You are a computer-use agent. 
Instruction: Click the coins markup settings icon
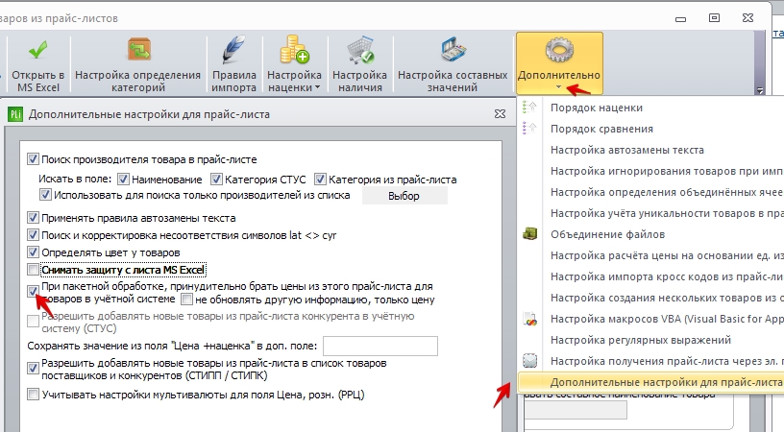point(295,50)
